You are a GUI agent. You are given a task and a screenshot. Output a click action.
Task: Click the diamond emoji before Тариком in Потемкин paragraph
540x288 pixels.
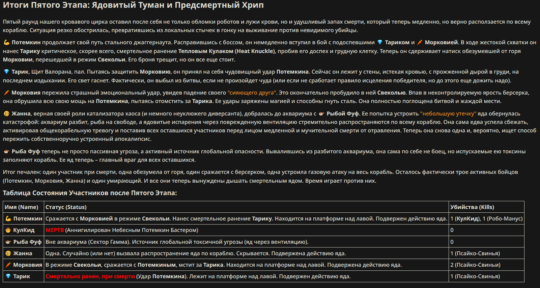pos(380,42)
